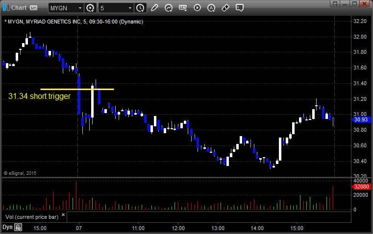This screenshot has height=234, width=373.
Task: Click the 32.00 price axis label
Action: pyautogui.click(x=360, y=37)
